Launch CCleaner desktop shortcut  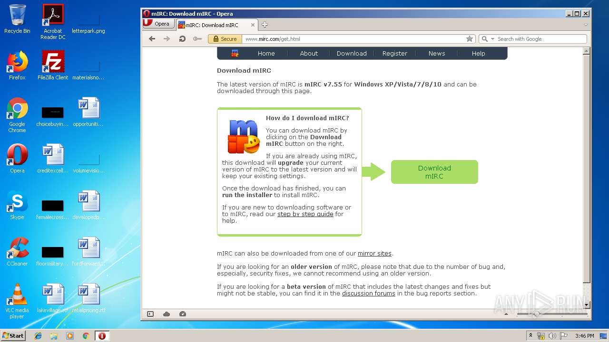(17, 252)
